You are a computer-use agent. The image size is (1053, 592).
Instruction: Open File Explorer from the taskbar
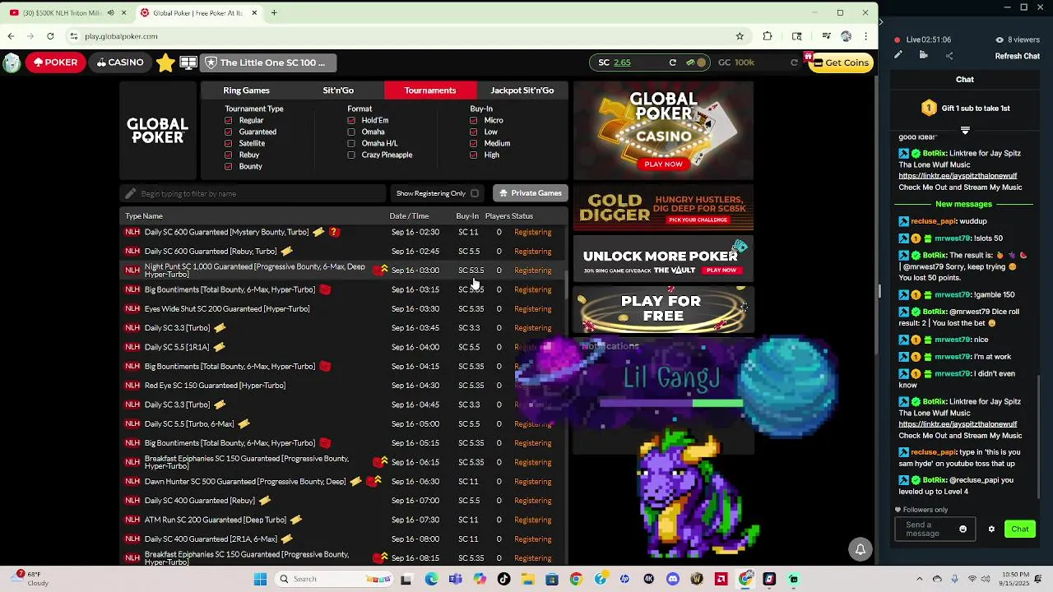(527, 579)
